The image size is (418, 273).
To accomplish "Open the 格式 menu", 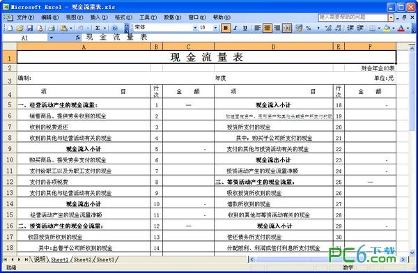I will (x=123, y=17).
